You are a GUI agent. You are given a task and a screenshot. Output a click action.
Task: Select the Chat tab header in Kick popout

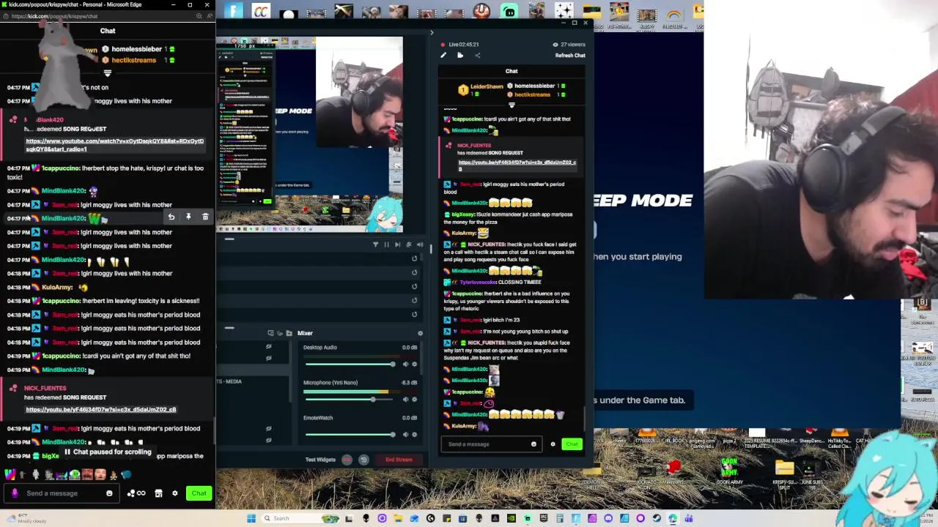pos(108,31)
